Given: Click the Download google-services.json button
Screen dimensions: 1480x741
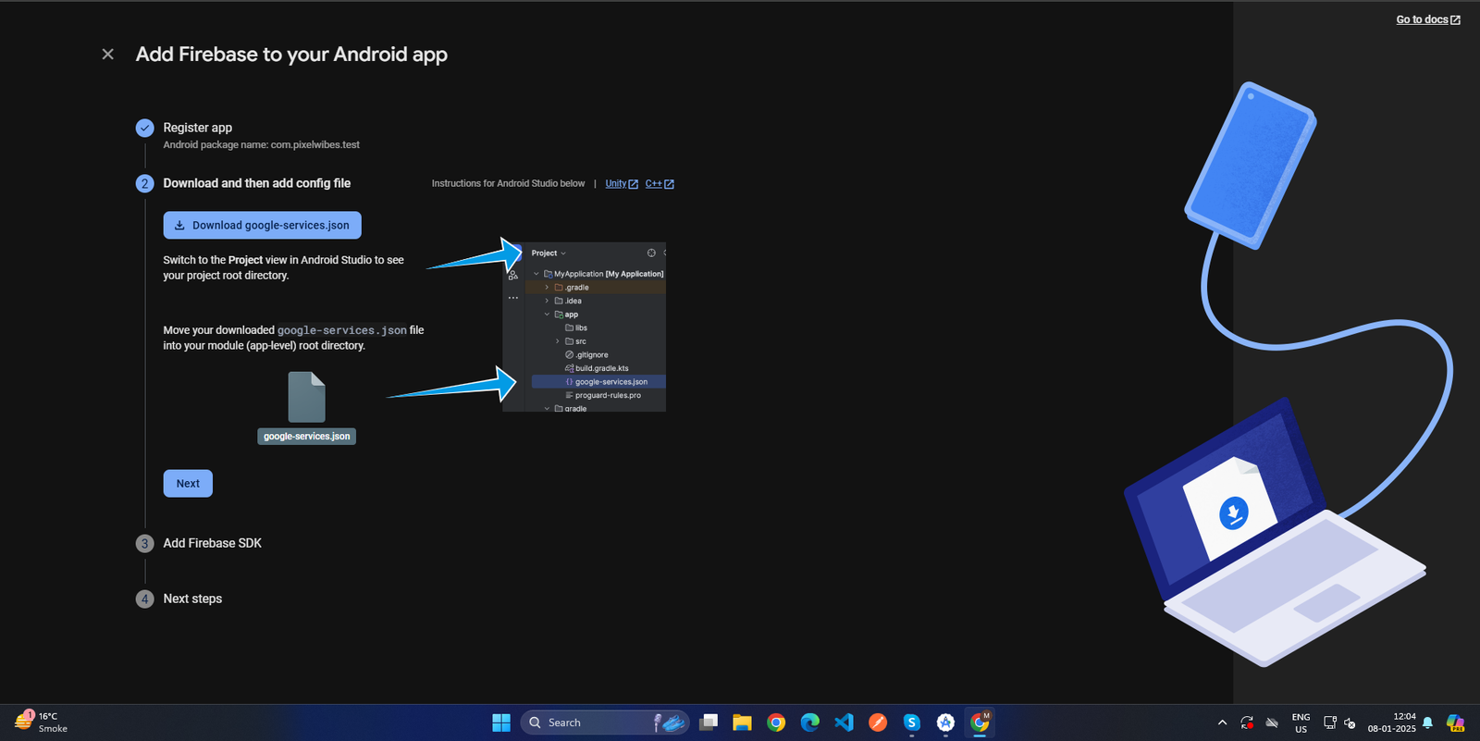Looking at the screenshot, I should (x=262, y=225).
